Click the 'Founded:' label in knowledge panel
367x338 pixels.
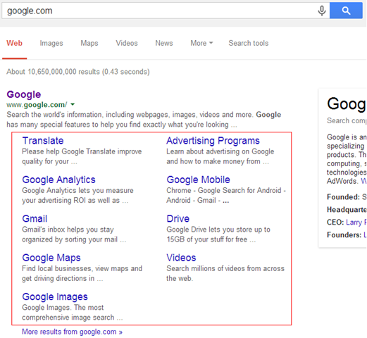click(343, 196)
